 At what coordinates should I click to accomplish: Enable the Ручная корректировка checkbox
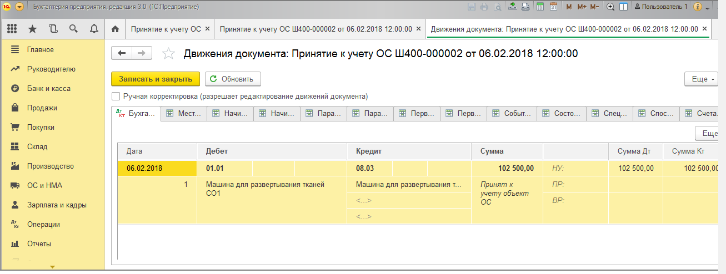(116, 96)
